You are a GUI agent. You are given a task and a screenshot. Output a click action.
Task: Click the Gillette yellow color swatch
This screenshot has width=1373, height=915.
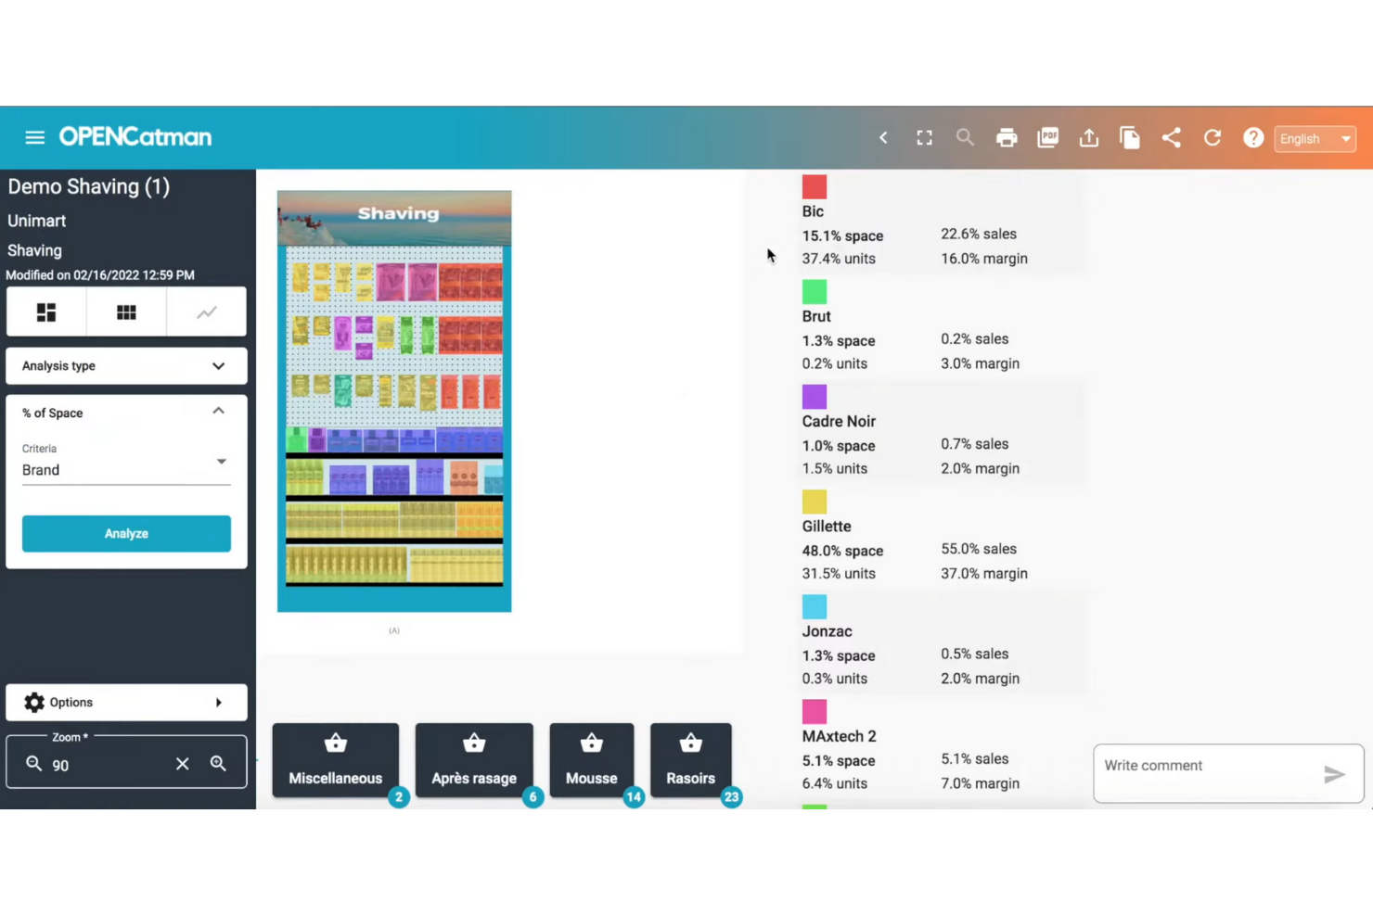(814, 501)
